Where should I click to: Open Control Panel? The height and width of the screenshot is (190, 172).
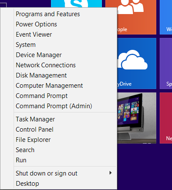click(x=34, y=130)
